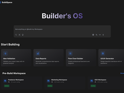Open the UI/UX Generator card title

click(107, 59)
